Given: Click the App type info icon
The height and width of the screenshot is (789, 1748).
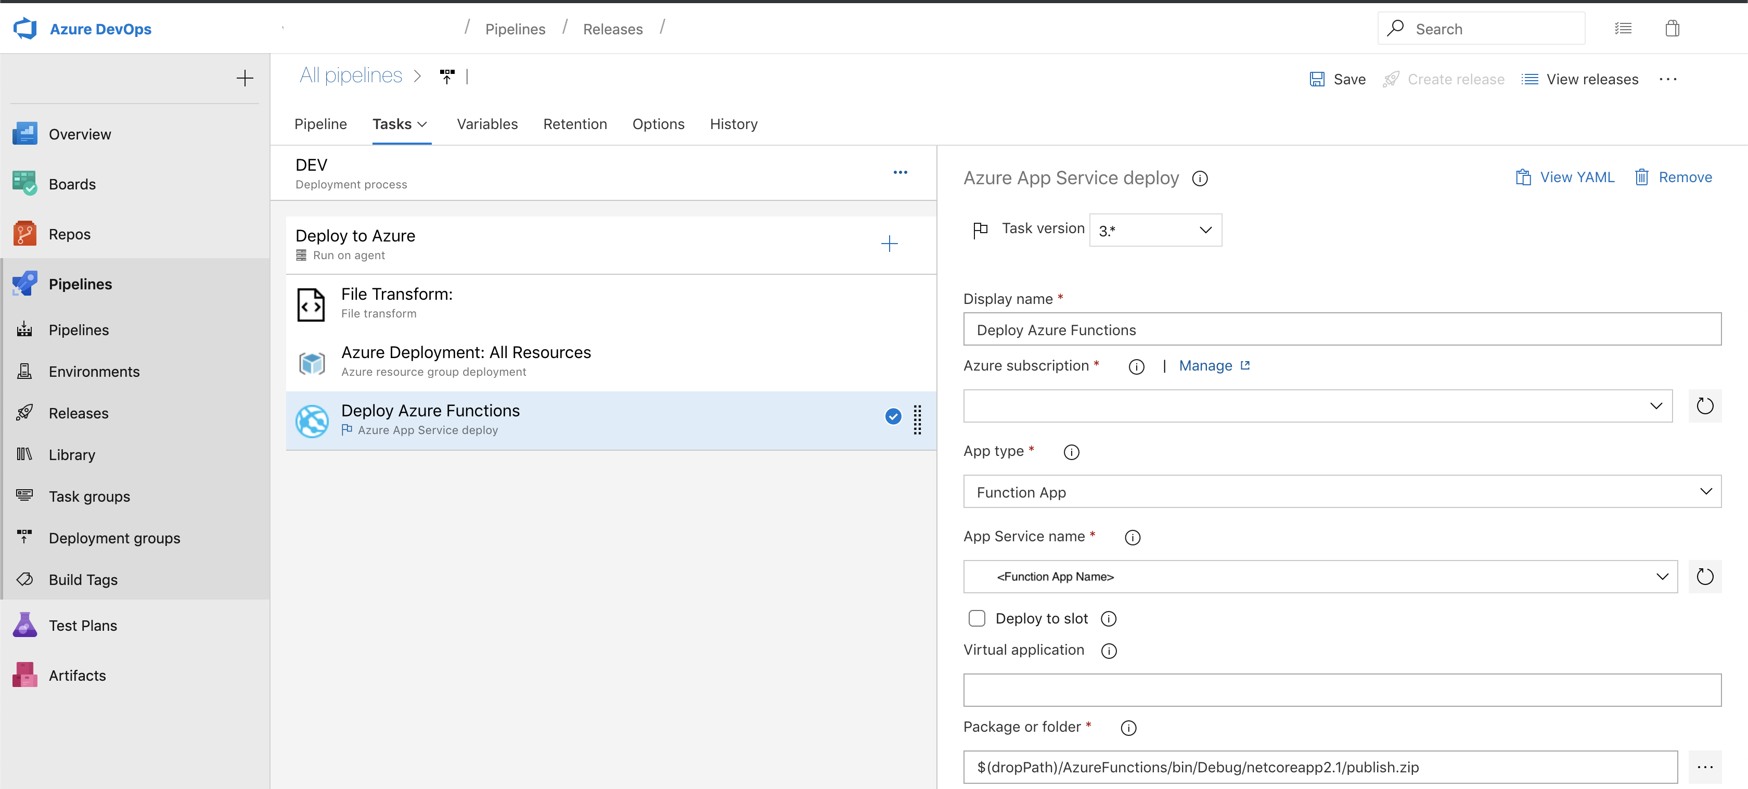Looking at the screenshot, I should coord(1072,452).
